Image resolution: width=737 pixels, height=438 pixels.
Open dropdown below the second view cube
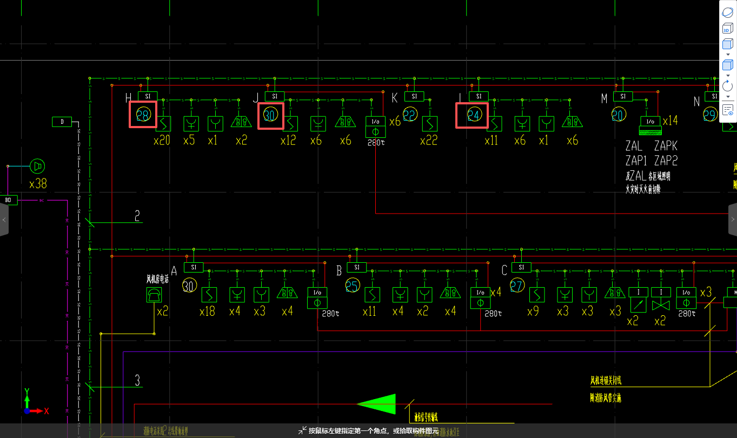pos(727,76)
